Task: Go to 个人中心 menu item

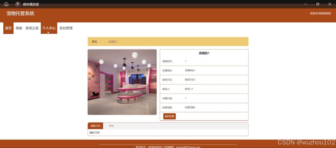Action: pyautogui.click(x=49, y=28)
